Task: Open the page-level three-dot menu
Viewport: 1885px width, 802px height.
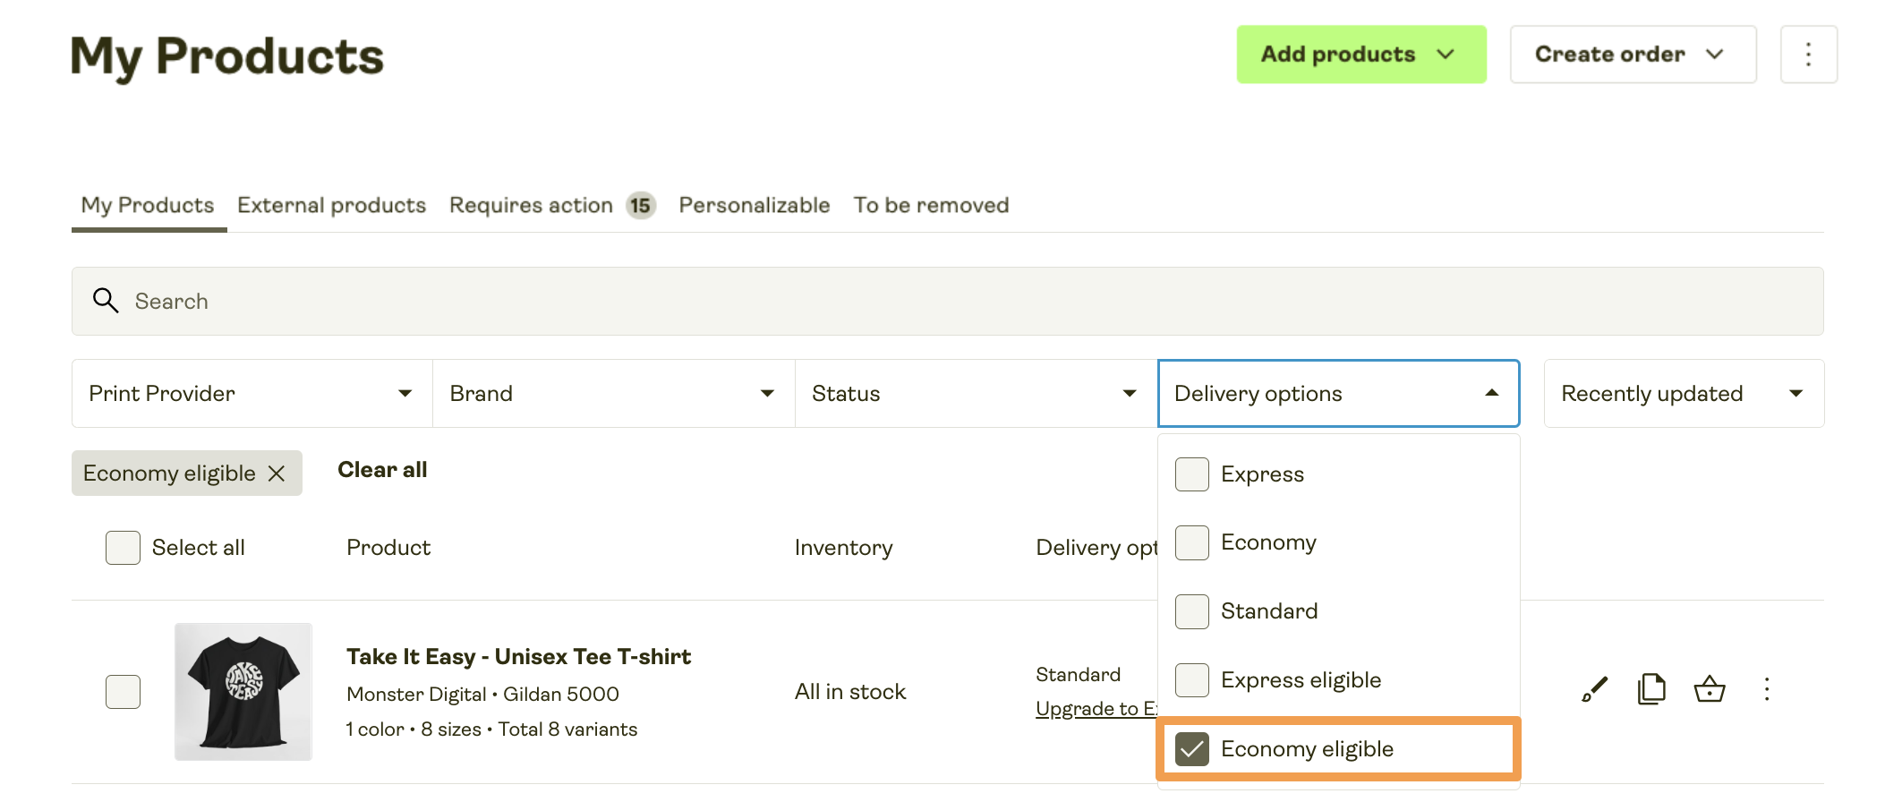Action: [x=1808, y=55]
